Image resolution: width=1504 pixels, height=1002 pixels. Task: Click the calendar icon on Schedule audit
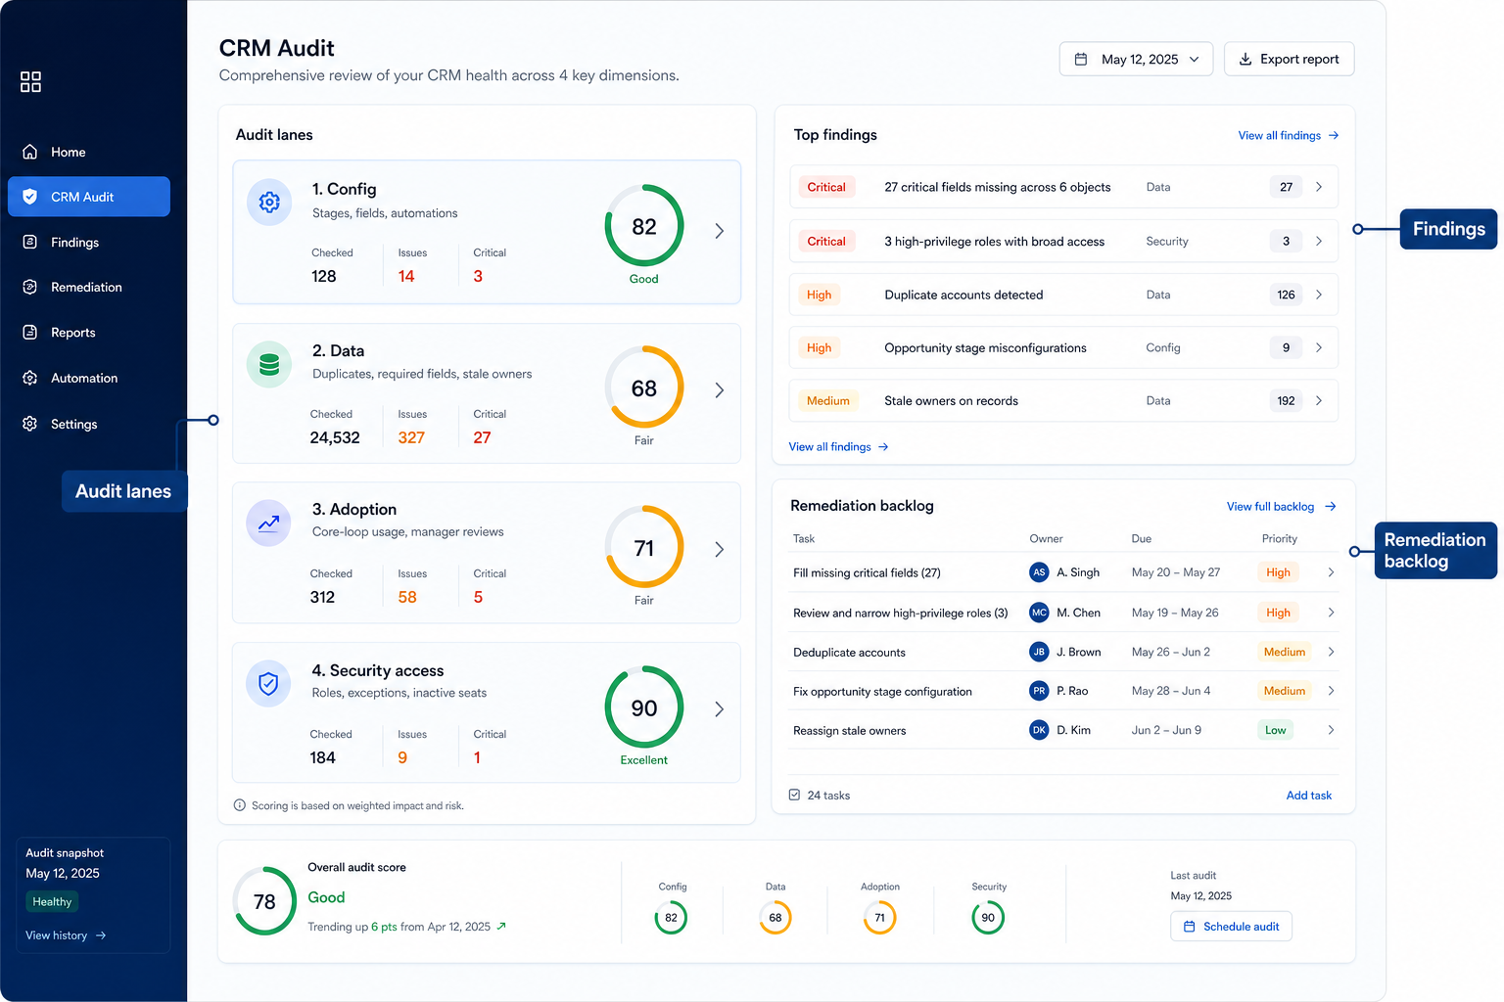point(1190,927)
